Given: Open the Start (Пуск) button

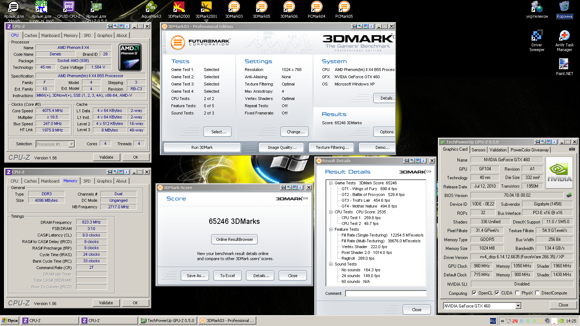Looking at the screenshot, I should (x=10, y=321).
